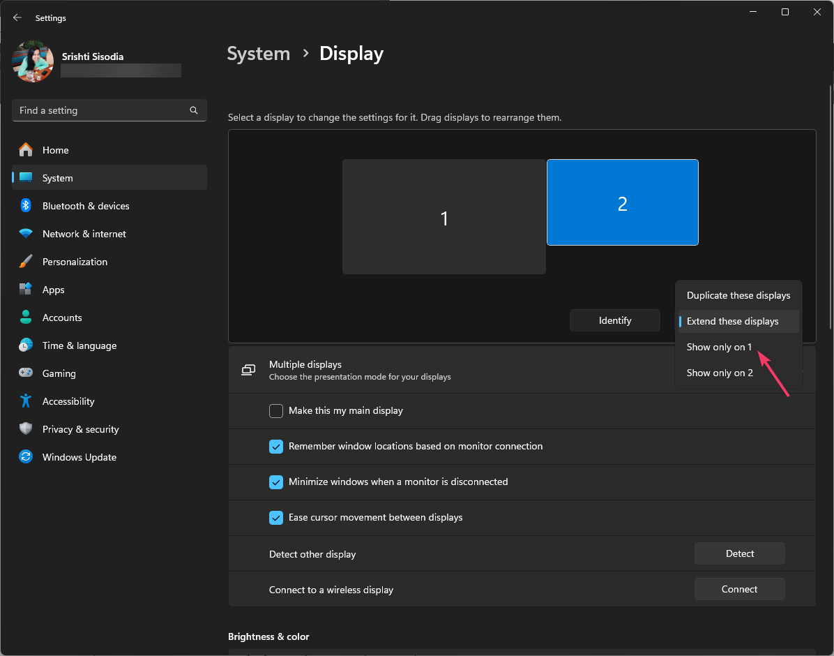
Task: Click the Gaming controller icon
Action: (26, 373)
